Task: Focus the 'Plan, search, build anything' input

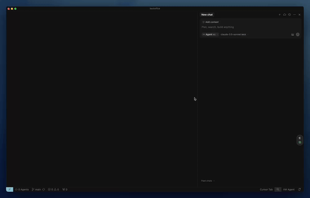Action: 250,27
